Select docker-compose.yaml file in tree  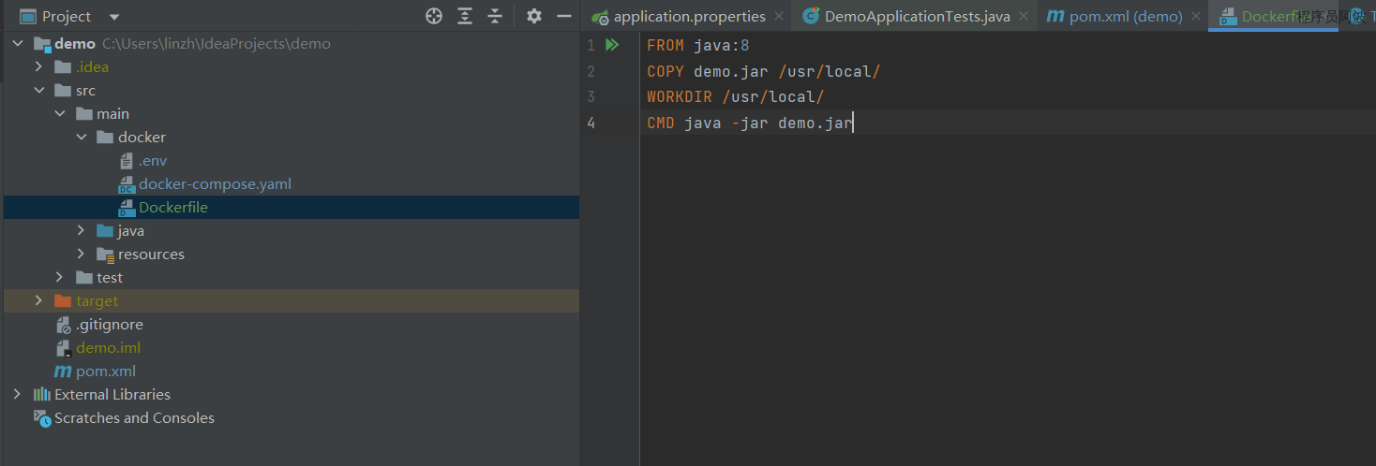215,184
